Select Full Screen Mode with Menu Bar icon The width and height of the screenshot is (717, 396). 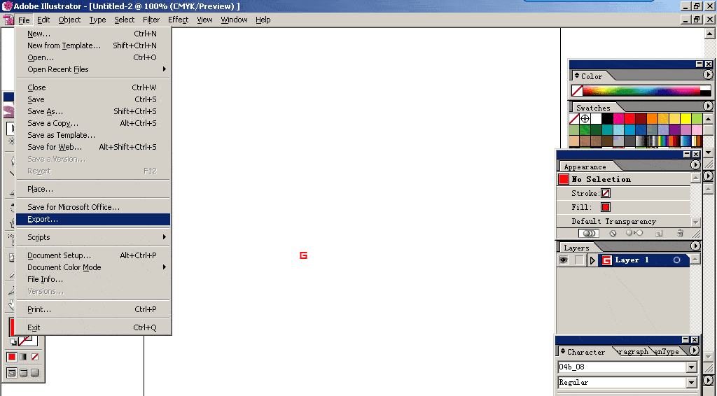point(23,373)
